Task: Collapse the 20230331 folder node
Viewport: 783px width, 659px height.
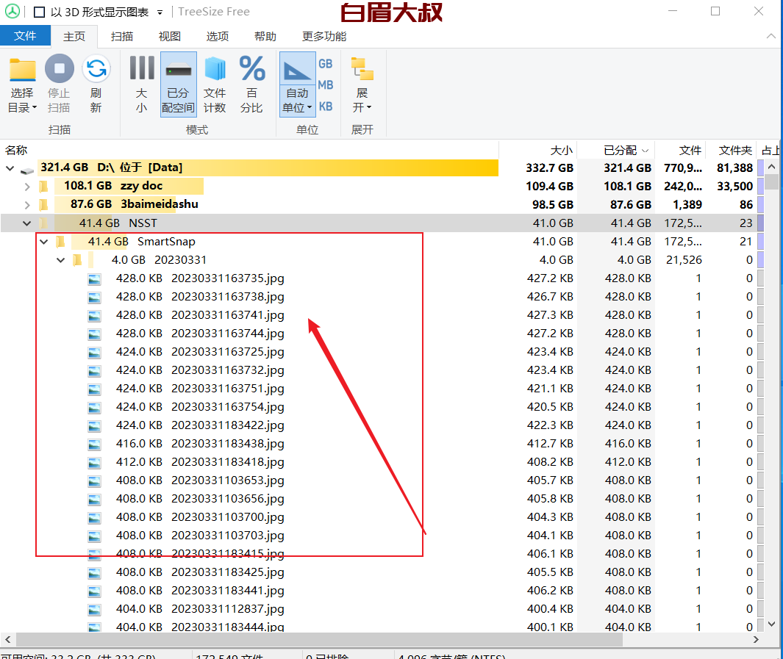Action: (61, 260)
